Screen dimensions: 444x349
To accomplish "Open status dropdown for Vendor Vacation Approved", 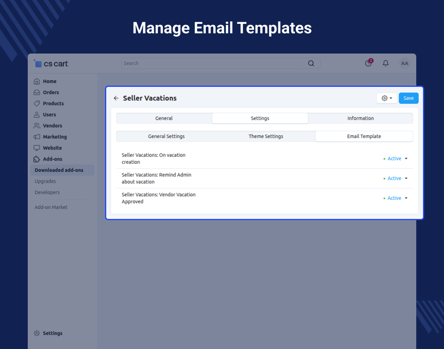I will coord(396,198).
